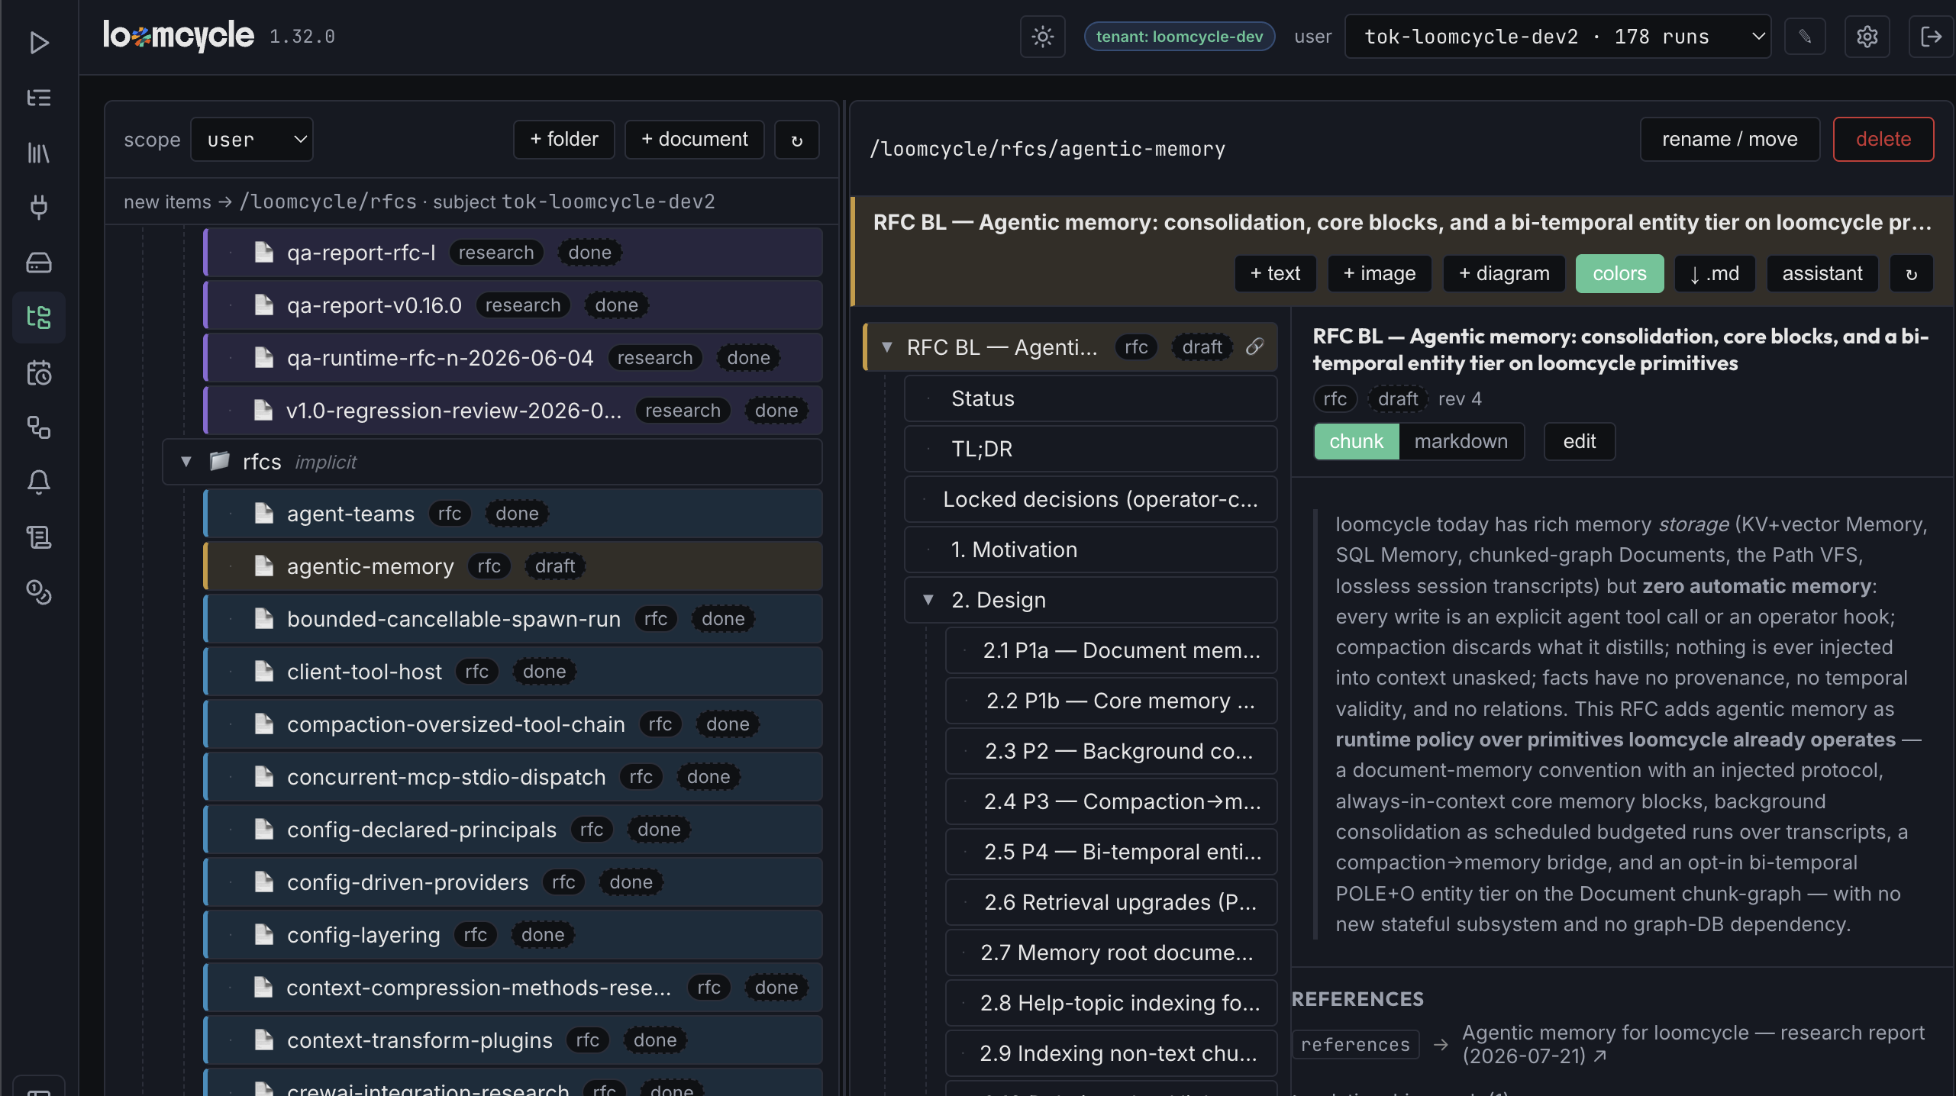The image size is (1956, 1096).
Task: Refresh the file tree panel
Action: [797, 140]
